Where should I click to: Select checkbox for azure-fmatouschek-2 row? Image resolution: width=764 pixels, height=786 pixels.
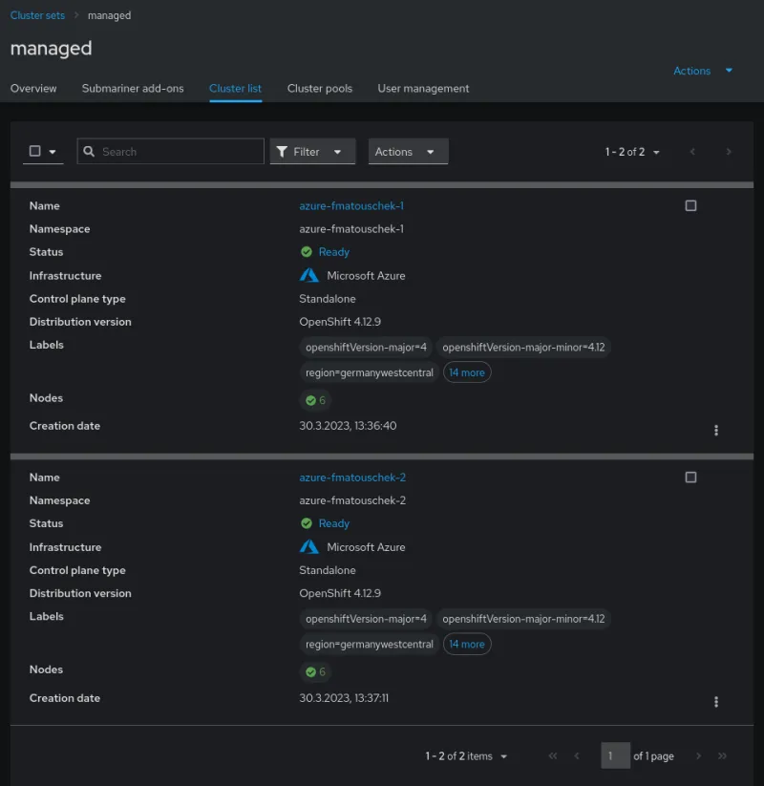(x=690, y=477)
